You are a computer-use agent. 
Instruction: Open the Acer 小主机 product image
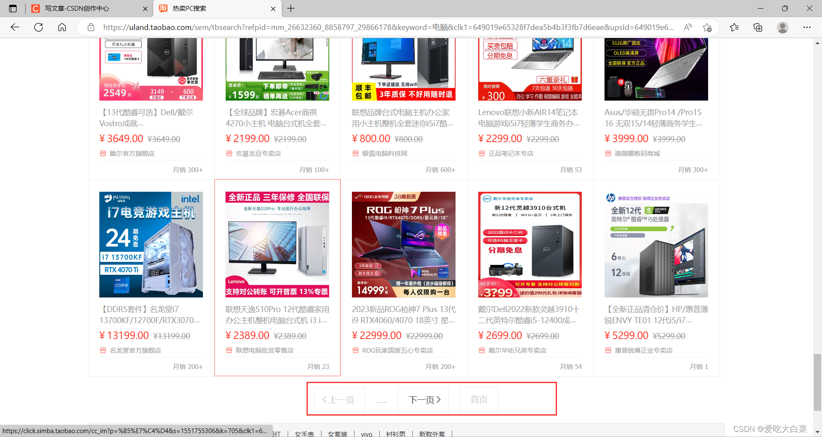[277, 69]
